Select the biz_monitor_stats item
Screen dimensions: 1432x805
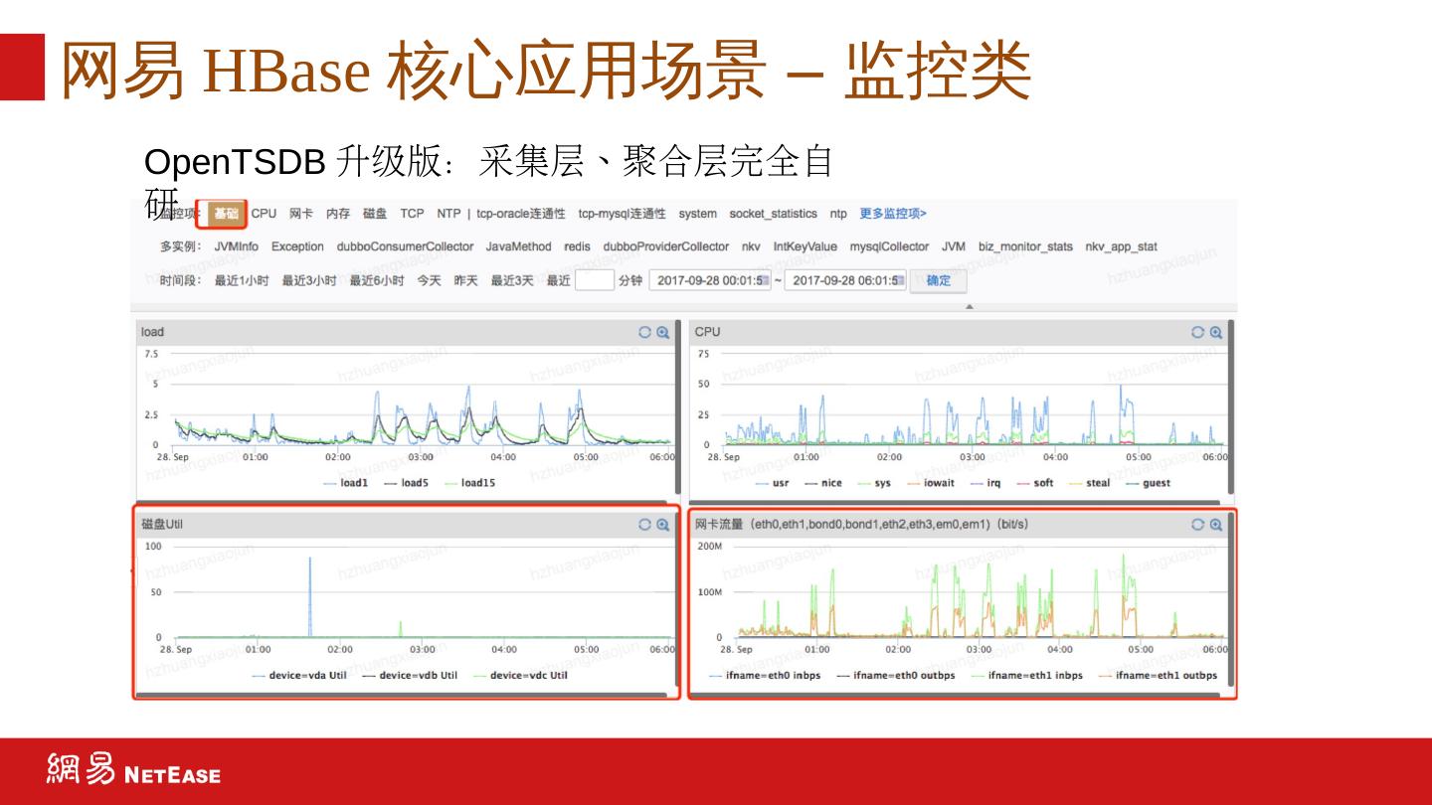1025,246
